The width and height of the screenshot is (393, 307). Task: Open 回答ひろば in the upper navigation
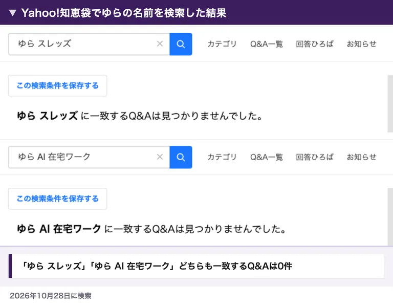[315, 44]
